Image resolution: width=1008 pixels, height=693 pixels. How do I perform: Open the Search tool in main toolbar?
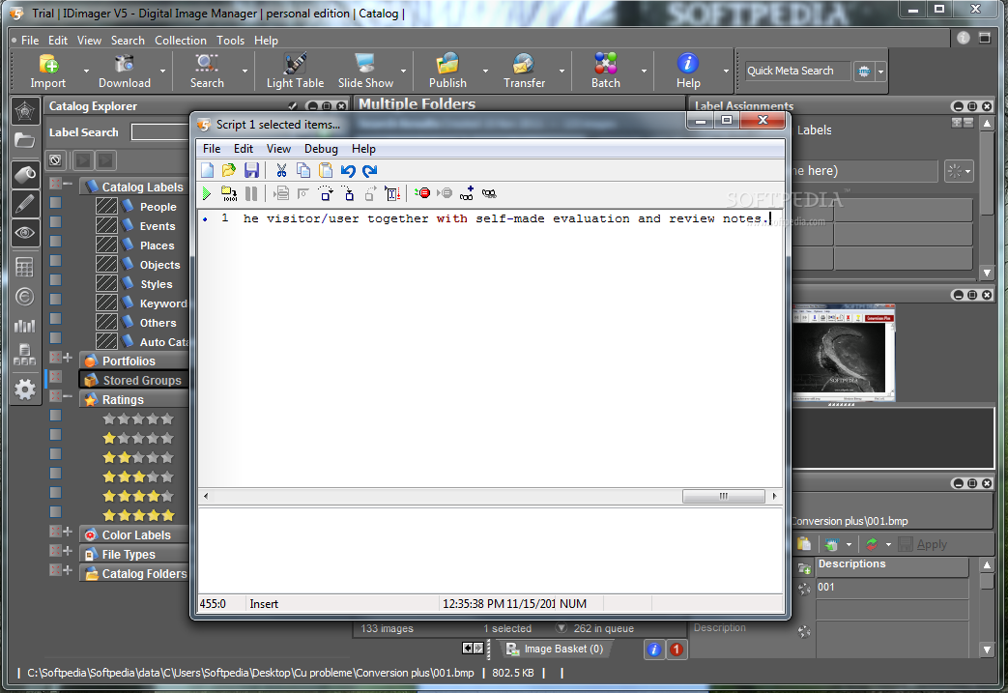point(207,72)
